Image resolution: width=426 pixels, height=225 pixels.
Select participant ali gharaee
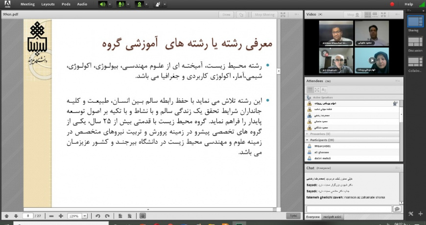point(352,152)
